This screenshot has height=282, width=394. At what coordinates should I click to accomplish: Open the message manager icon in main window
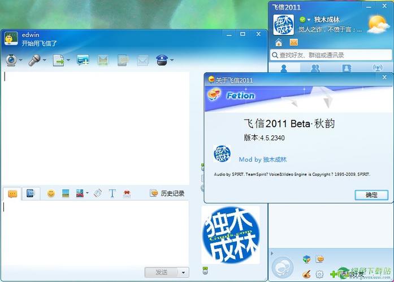pos(320,259)
